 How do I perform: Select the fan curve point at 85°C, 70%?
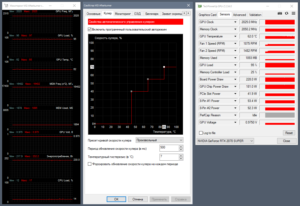click(x=164, y=67)
